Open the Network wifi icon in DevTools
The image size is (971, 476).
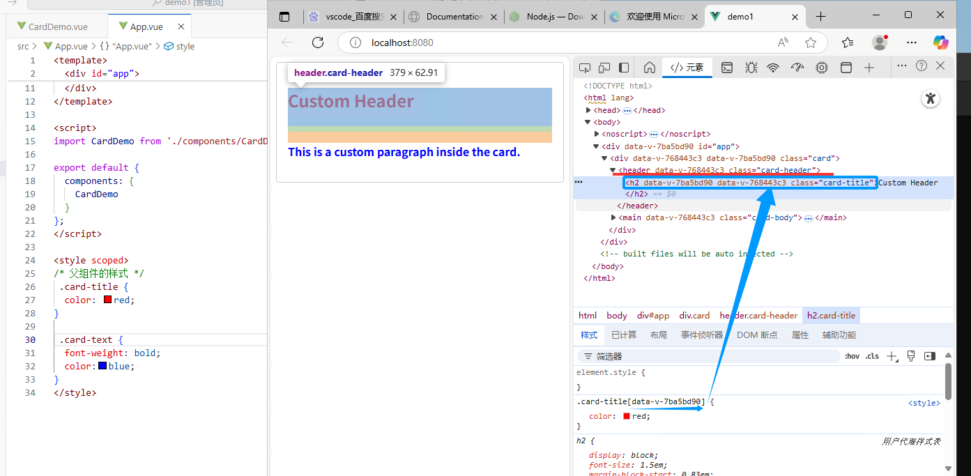point(773,68)
